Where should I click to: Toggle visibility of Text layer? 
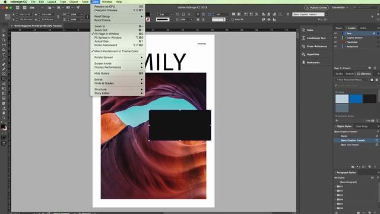click(x=335, y=33)
